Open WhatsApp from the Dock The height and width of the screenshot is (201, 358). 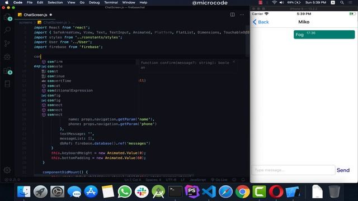[x=125, y=192]
